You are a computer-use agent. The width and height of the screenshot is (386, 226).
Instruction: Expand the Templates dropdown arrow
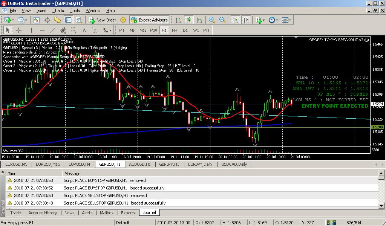[x=290, y=20]
